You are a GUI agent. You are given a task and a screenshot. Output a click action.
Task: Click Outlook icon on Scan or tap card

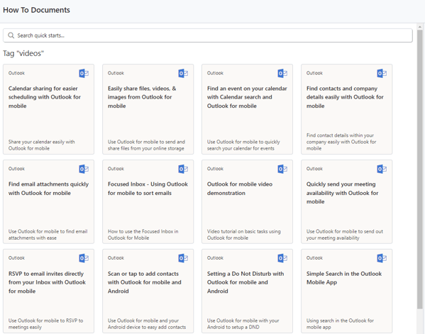tap(183, 258)
